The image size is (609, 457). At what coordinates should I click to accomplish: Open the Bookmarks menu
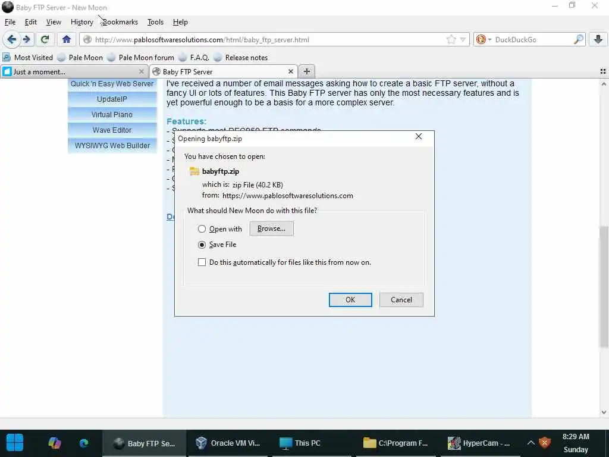pyautogui.click(x=120, y=22)
